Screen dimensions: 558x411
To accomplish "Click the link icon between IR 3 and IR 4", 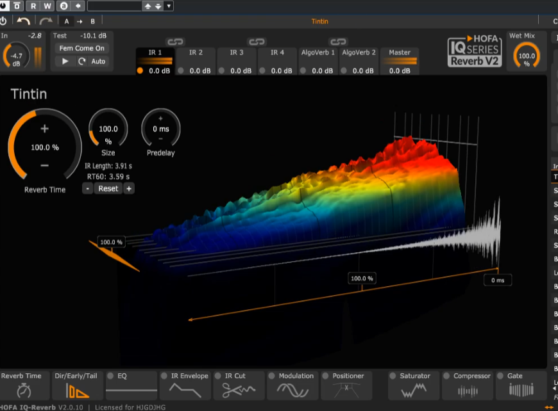I will pyautogui.click(x=257, y=42).
